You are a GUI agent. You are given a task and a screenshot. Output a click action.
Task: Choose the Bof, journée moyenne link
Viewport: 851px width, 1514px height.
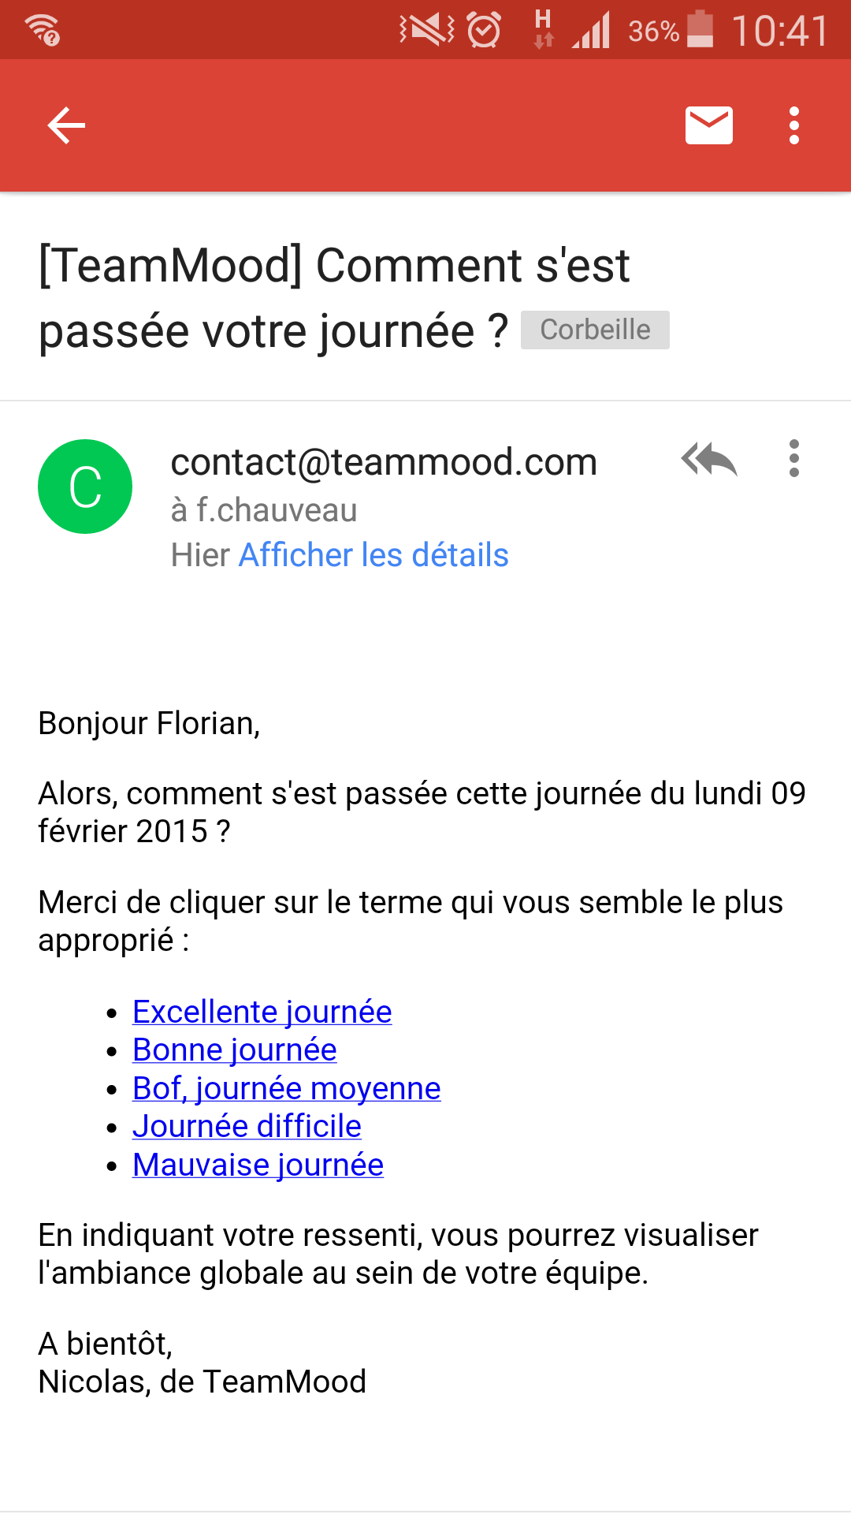pos(286,1088)
